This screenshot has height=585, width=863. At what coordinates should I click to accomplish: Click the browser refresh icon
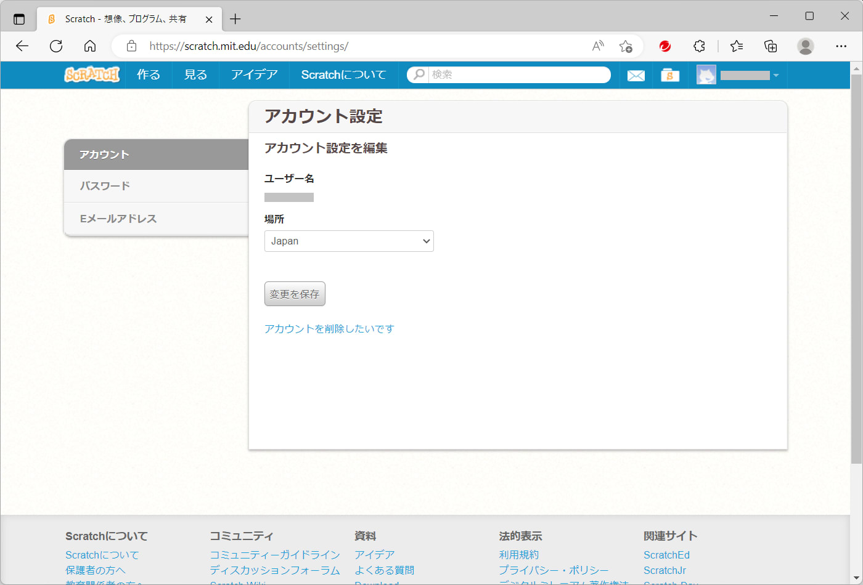[x=56, y=46]
